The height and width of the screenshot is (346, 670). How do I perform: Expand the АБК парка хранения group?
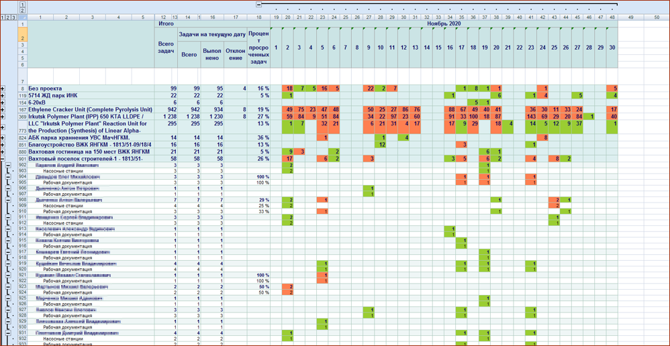pos(3,138)
